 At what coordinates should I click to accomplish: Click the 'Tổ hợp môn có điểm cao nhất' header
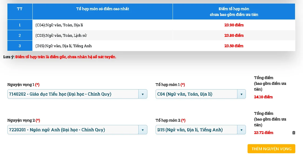click(x=102, y=9)
